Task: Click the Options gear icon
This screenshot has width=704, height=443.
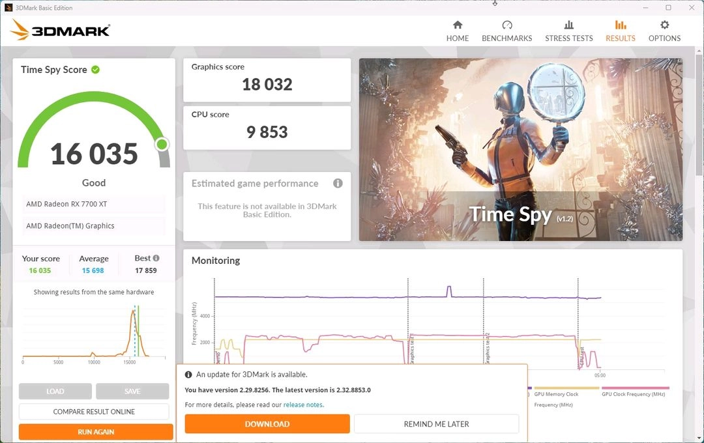Action: (x=664, y=25)
